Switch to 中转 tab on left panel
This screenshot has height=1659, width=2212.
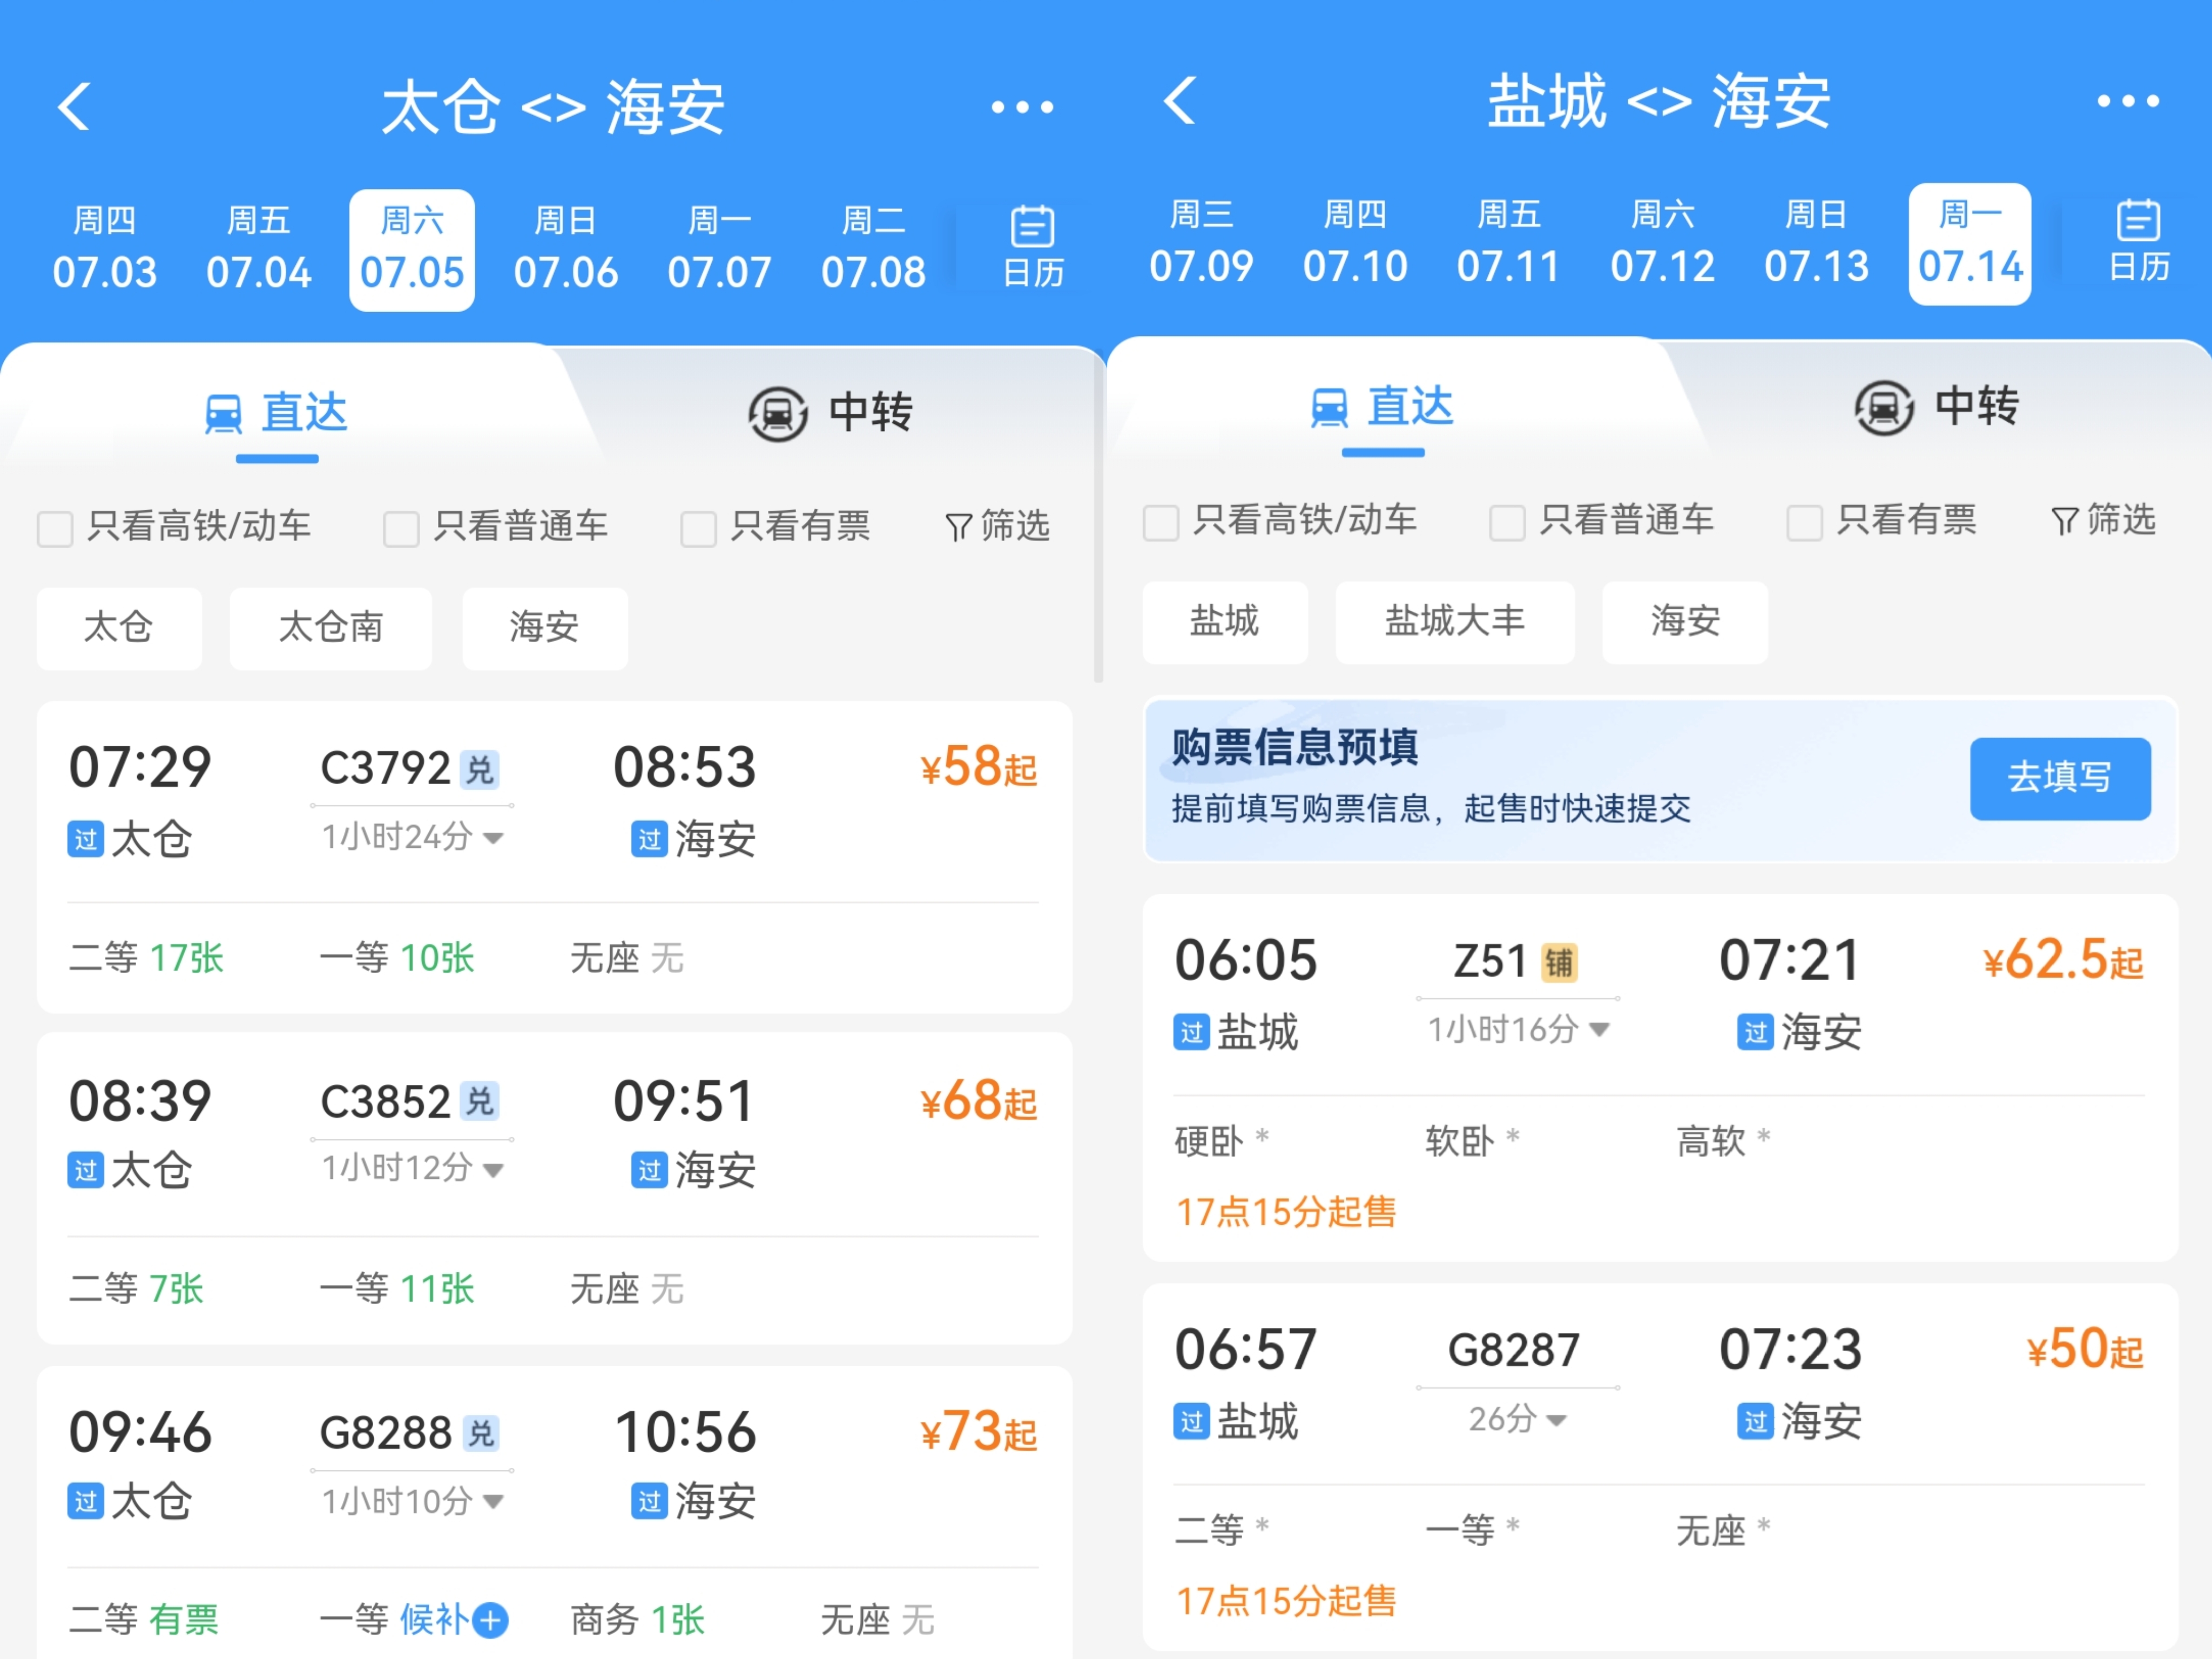(x=831, y=412)
